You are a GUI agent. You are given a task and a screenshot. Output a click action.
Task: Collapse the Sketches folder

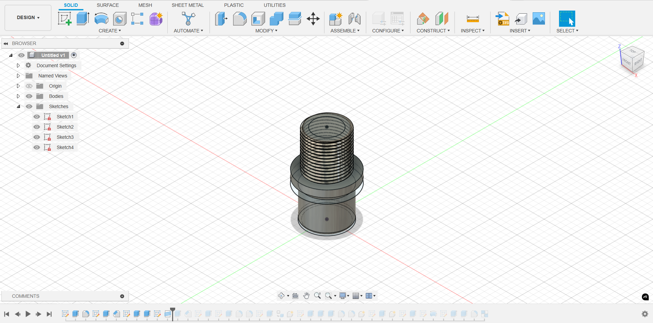click(x=18, y=106)
